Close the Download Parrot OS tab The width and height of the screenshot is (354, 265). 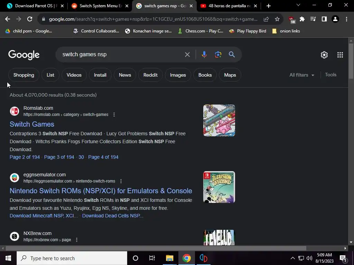[x=62, y=6]
